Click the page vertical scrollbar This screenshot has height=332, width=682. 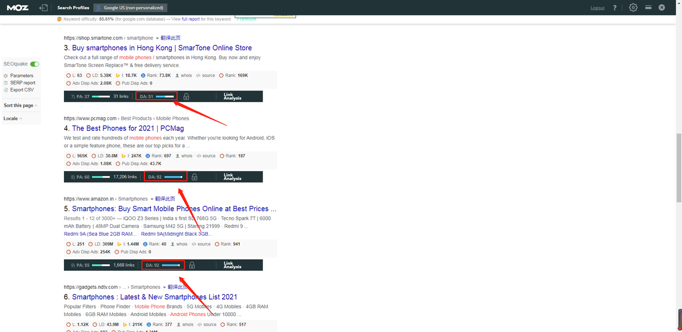679,168
